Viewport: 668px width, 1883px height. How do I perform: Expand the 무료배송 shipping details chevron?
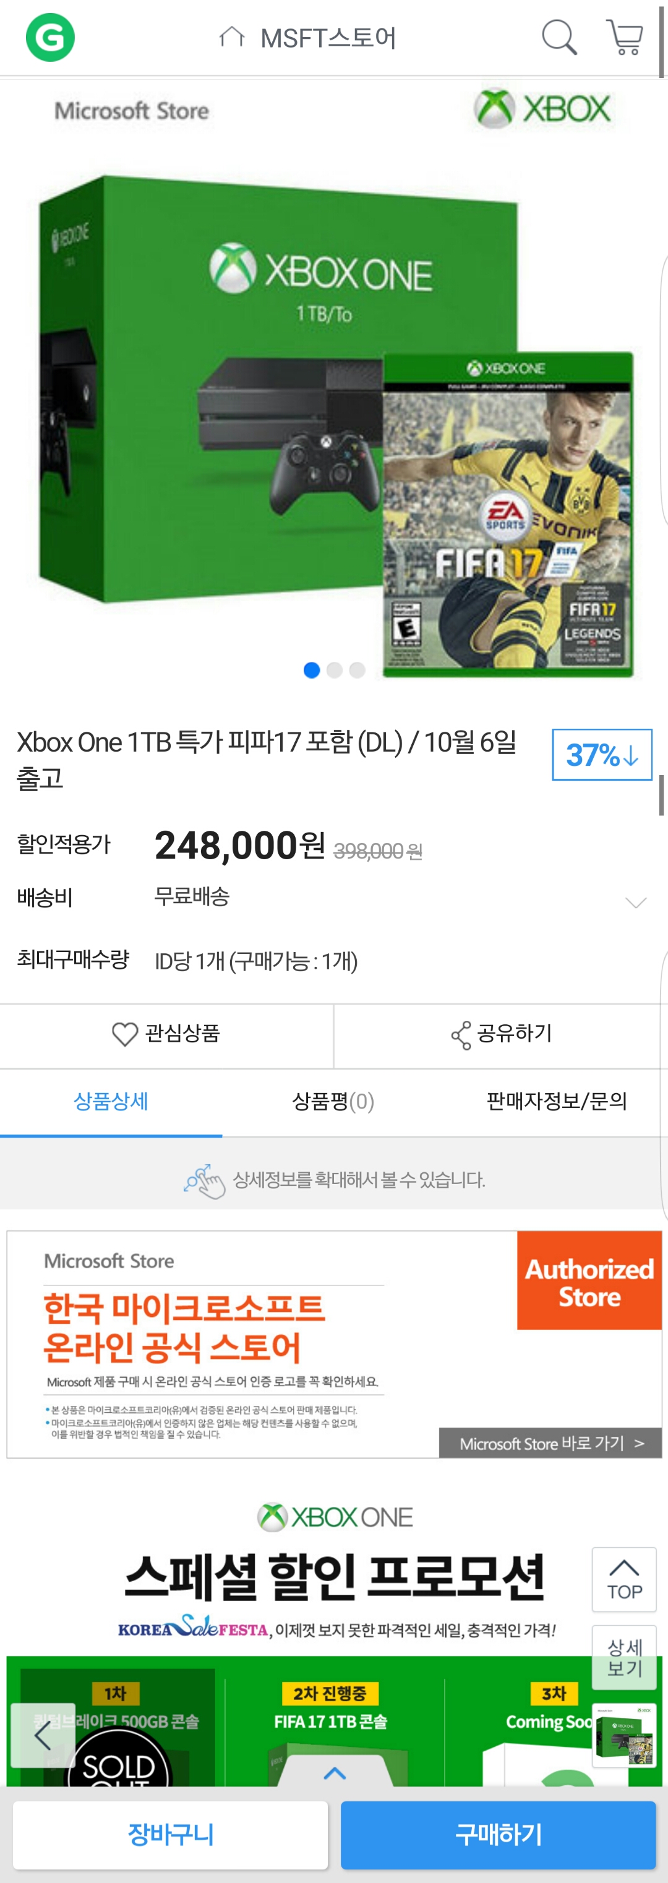coord(636,902)
